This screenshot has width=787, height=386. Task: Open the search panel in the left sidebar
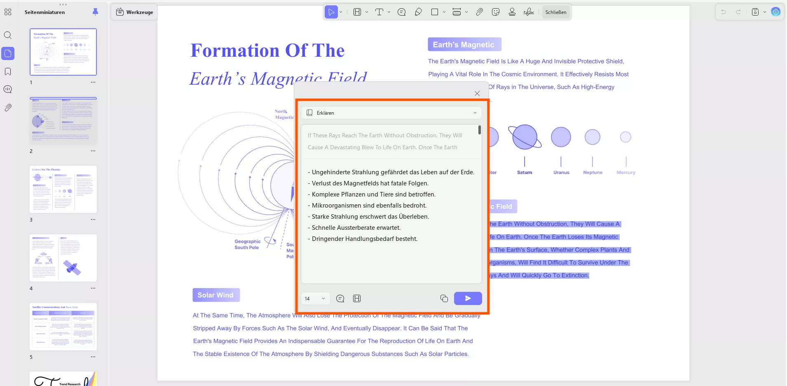coord(8,35)
